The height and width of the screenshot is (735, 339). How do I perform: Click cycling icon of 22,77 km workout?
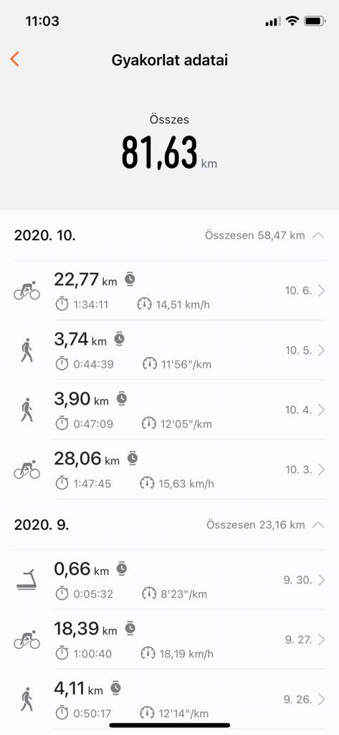(x=27, y=291)
